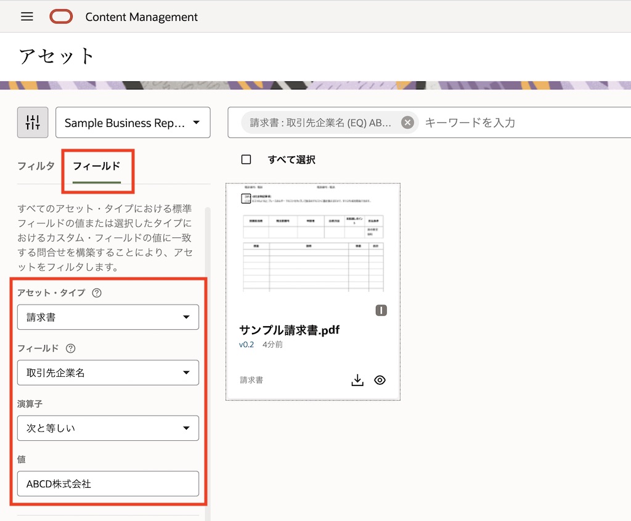The width and height of the screenshot is (631, 521).
Task: Click the status badge on asset card
Action: tap(381, 310)
